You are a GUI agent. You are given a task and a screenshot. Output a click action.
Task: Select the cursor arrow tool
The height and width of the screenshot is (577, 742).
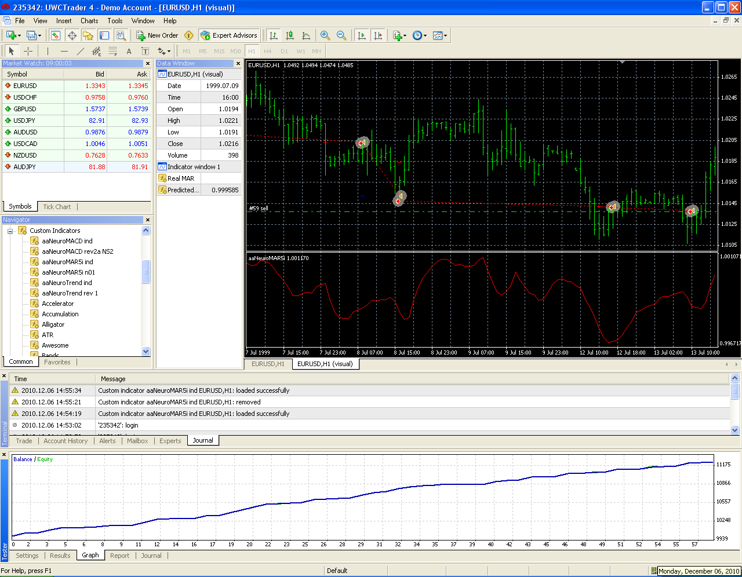coord(12,51)
